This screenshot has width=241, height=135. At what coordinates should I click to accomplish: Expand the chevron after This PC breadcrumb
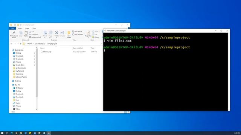coord(34,44)
